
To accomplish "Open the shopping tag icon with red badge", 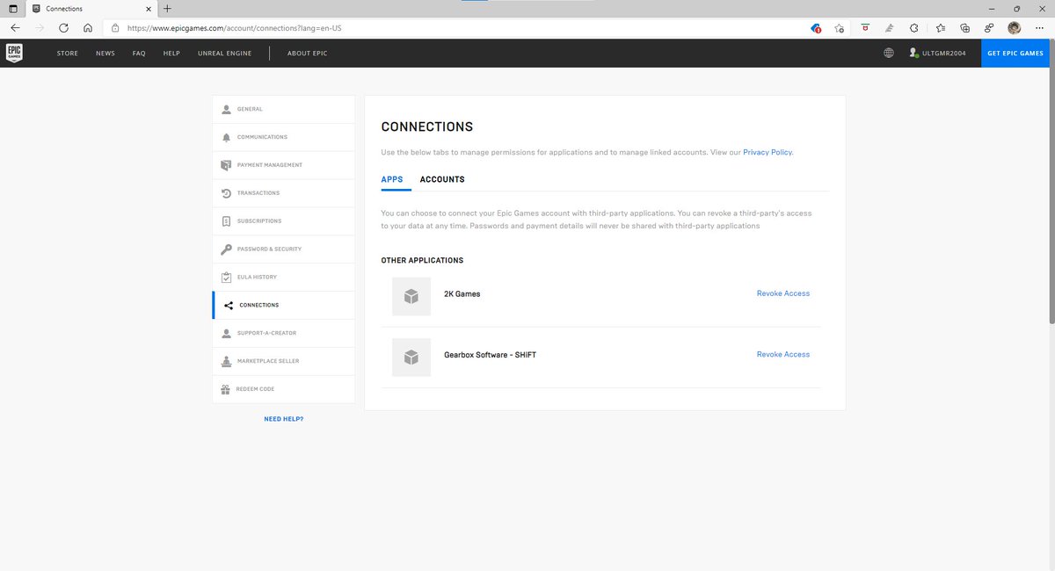I will point(816,28).
